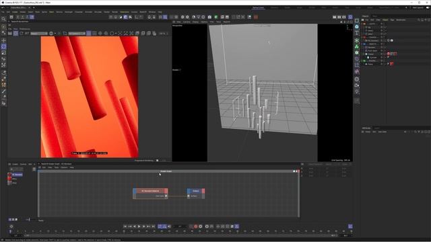This screenshot has width=431, height=242.
Task: Toggle highlighted coordinate system button after Z
Action: tap(32, 17)
